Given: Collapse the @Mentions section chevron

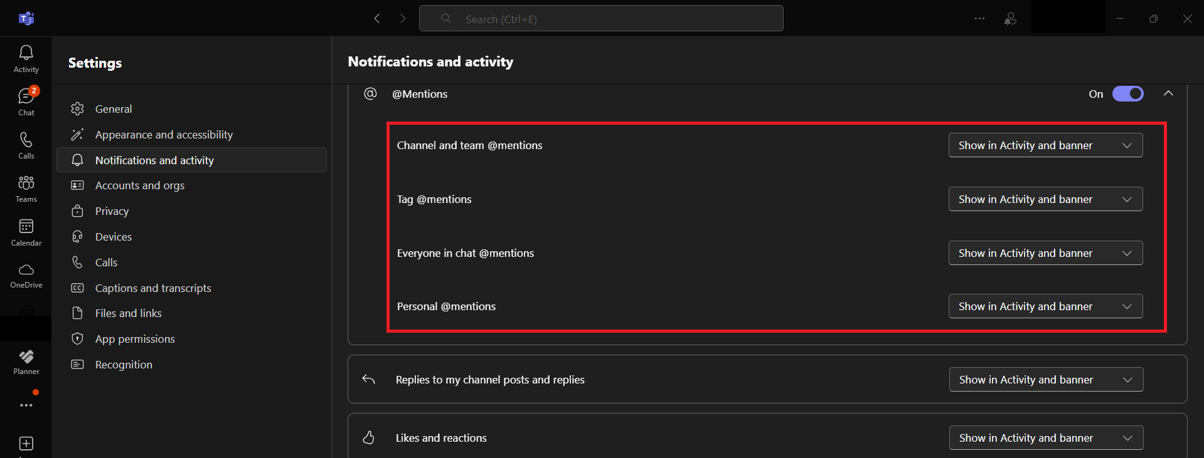Looking at the screenshot, I should 1168,93.
